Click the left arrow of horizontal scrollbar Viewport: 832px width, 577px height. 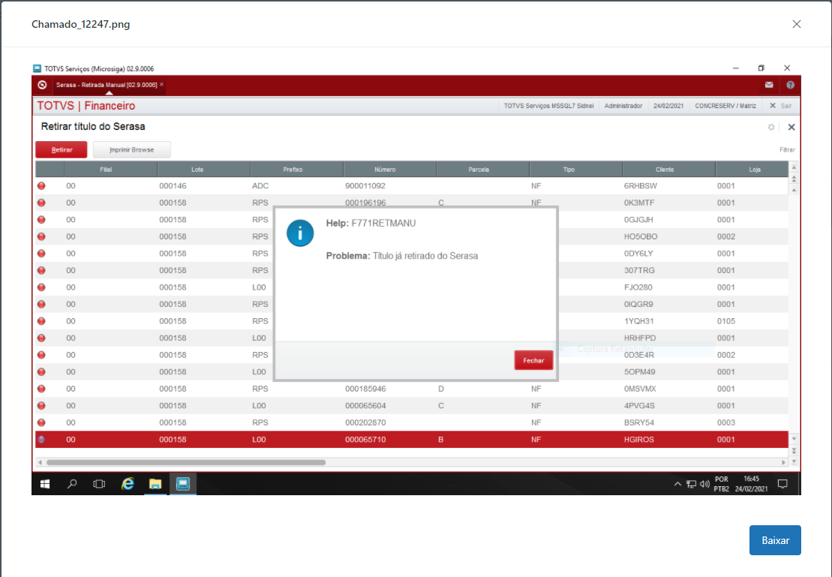(40, 462)
